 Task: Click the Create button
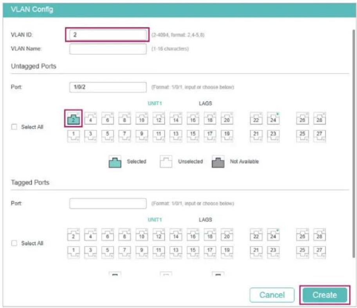[325, 295]
